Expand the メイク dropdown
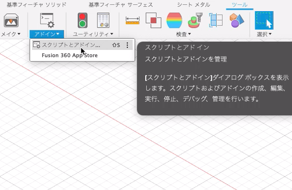This screenshot has height=190, width=292. pyautogui.click(x=11, y=34)
